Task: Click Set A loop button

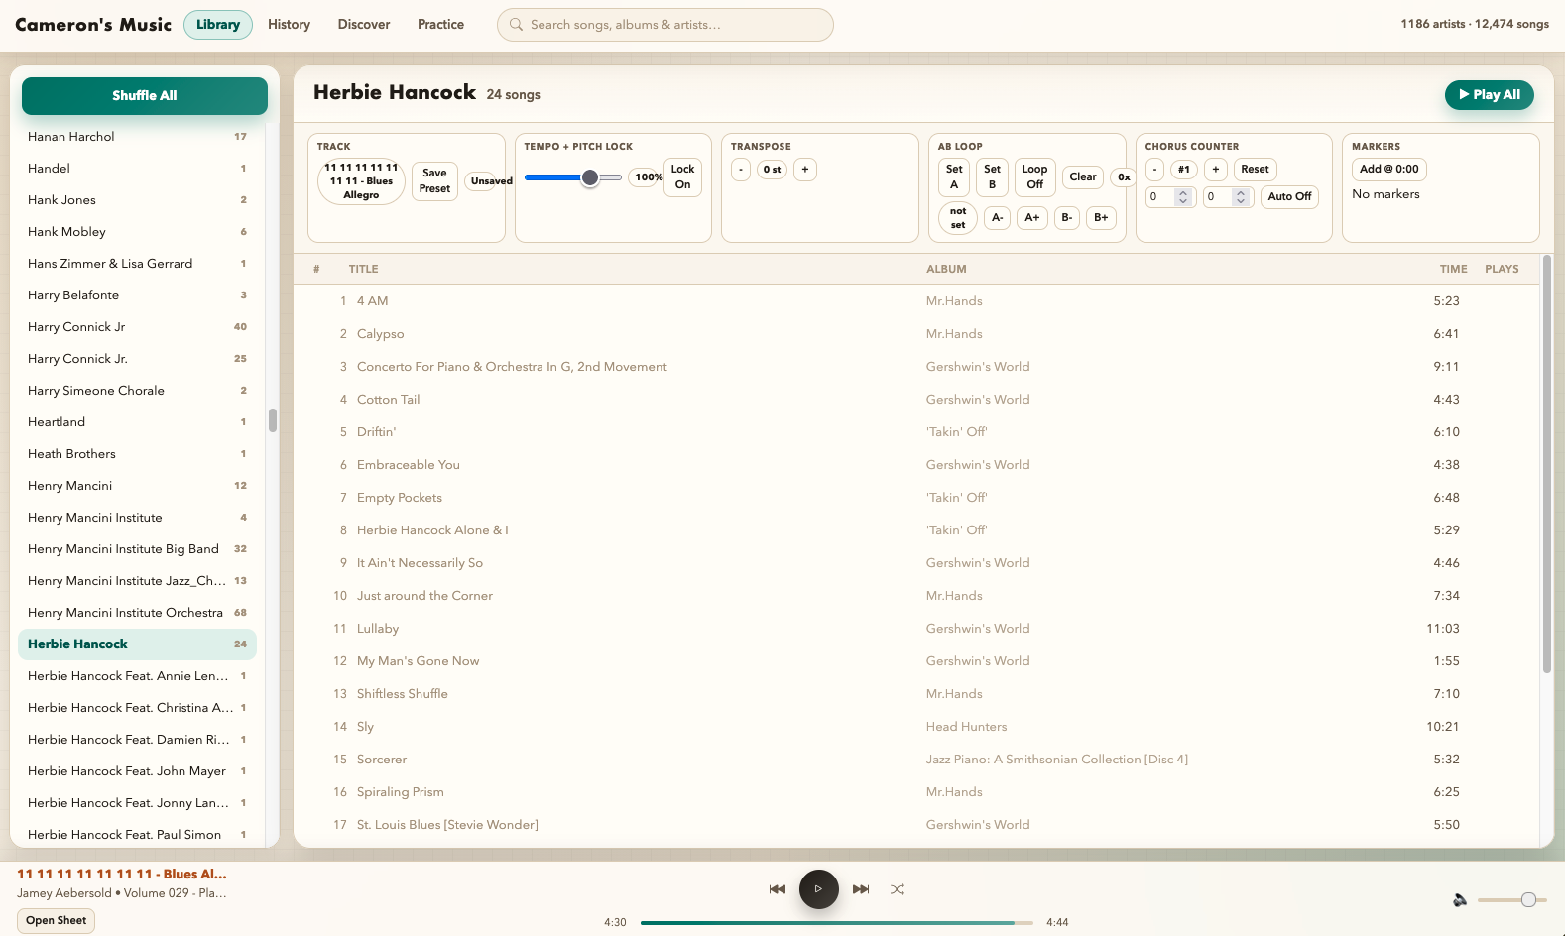Action: click(954, 177)
